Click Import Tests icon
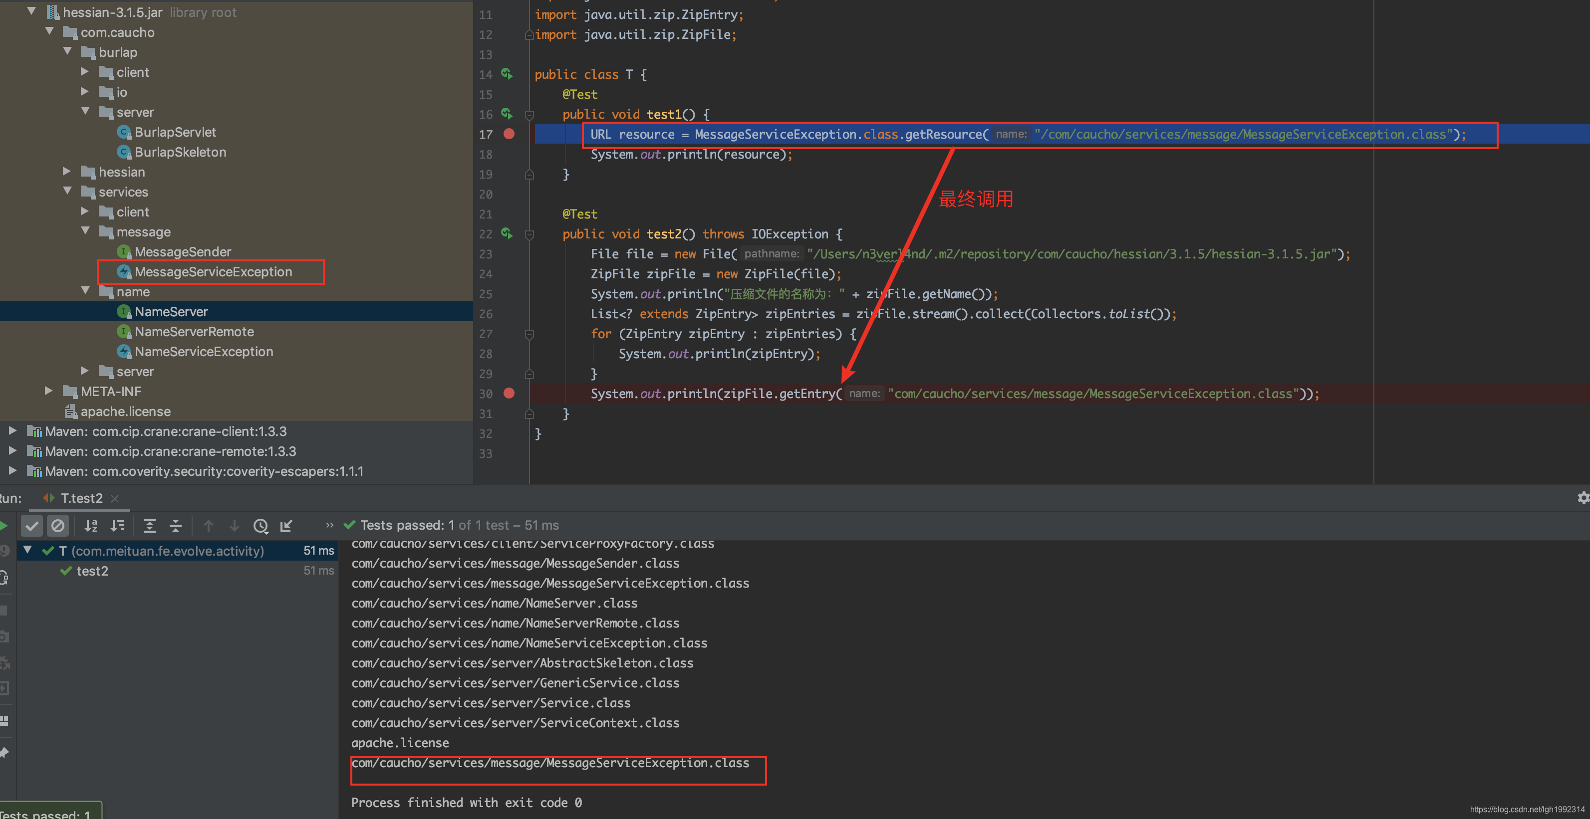The image size is (1590, 819). click(x=286, y=525)
